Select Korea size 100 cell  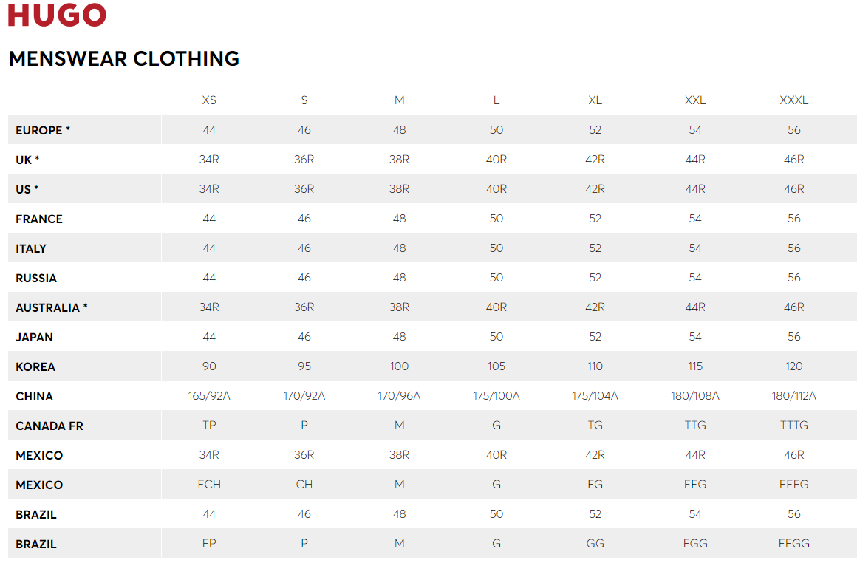(400, 366)
